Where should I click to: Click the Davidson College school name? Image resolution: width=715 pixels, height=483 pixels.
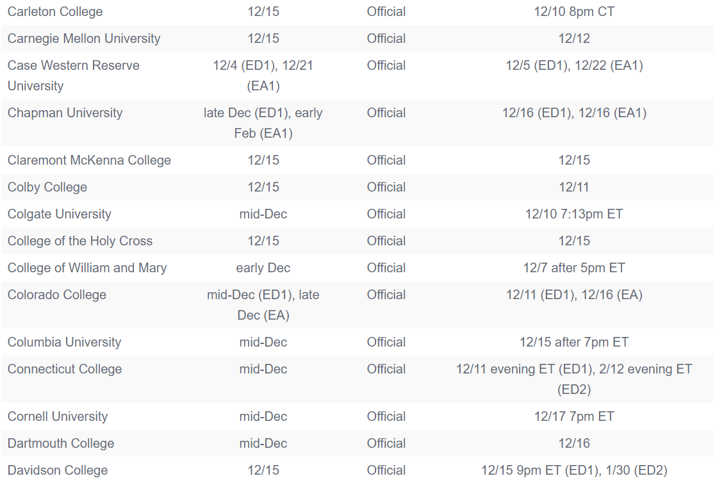tap(58, 470)
